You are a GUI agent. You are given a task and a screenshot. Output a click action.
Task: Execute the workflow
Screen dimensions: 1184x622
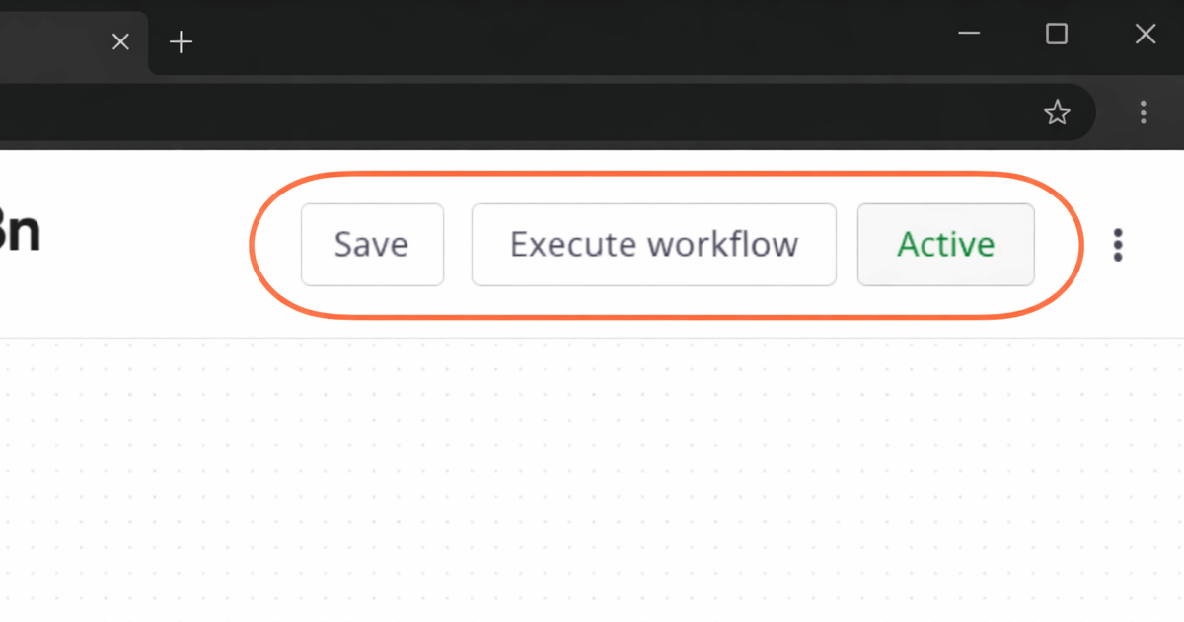653,245
